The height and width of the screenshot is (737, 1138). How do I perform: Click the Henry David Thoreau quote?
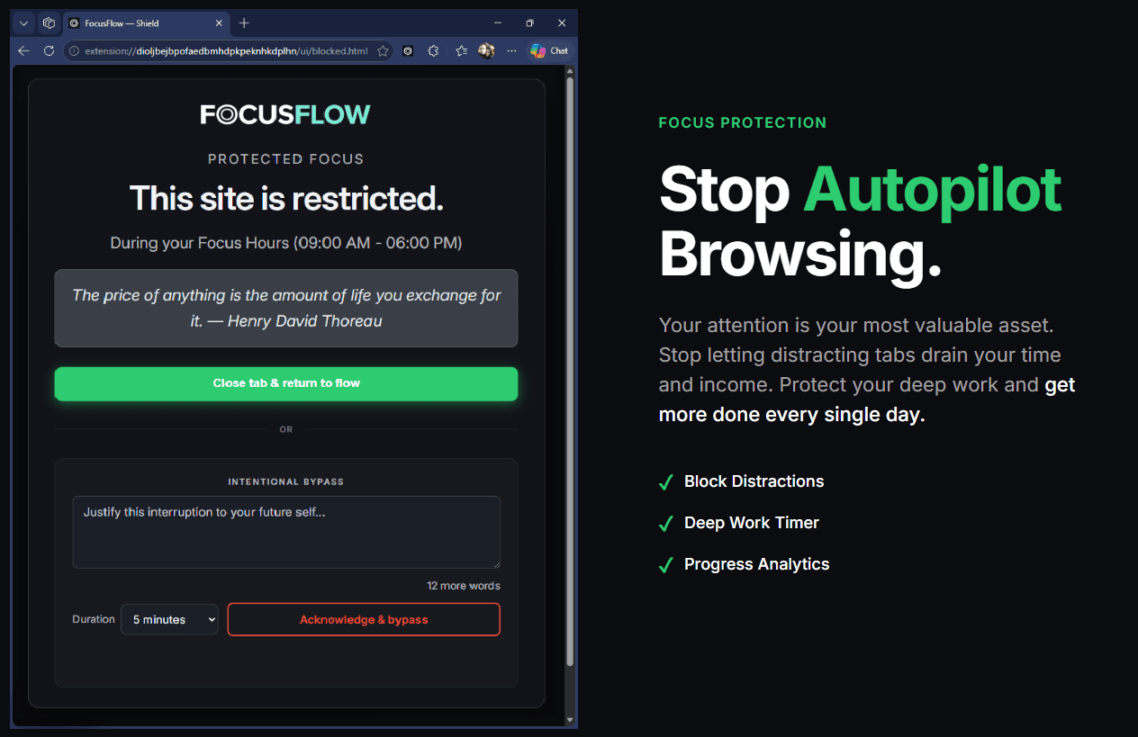point(286,308)
